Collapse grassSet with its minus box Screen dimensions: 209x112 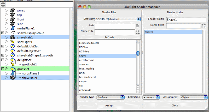(x=3, y=69)
